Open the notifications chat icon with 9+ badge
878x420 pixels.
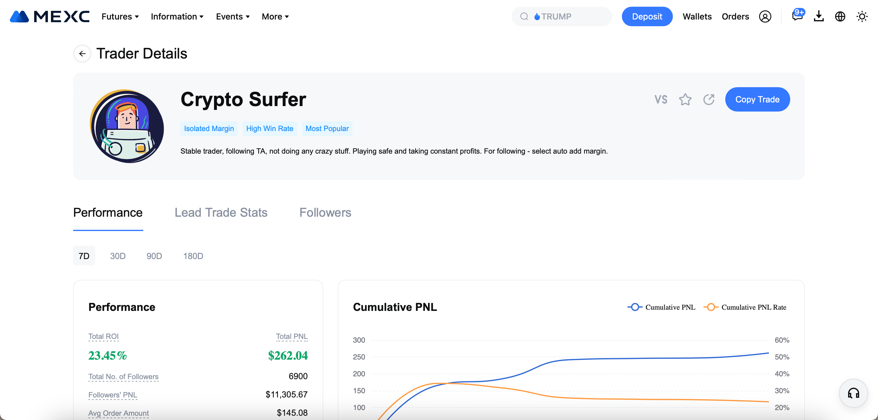798,16
